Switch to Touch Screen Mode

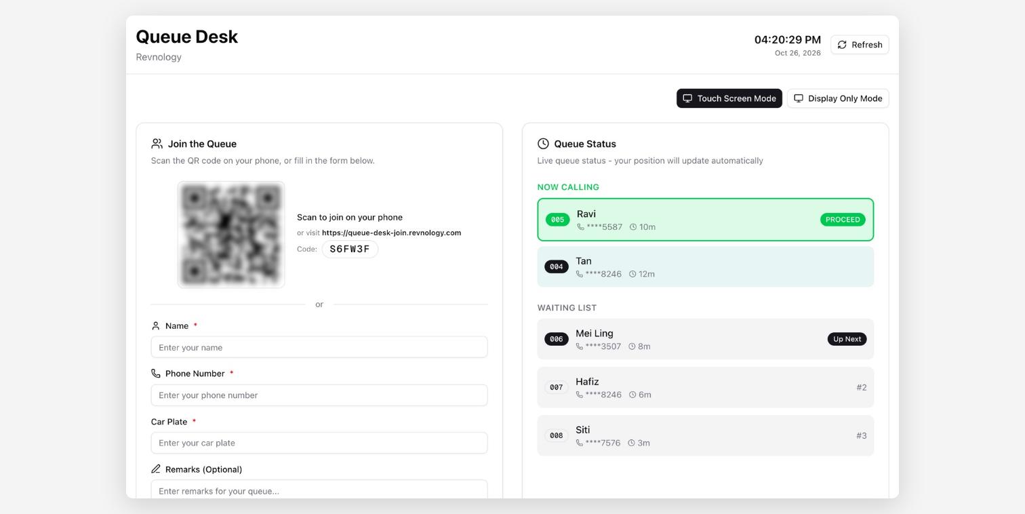tap(729, 98)
